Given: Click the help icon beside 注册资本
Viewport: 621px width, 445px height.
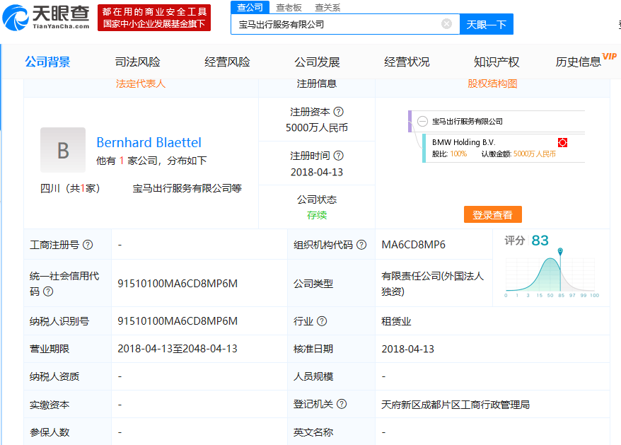Looking at the screenshot, I should click(x=338, y=112).
